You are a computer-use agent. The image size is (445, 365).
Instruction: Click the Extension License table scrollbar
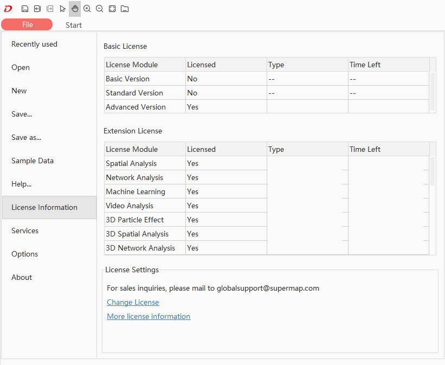click(433, 171)
